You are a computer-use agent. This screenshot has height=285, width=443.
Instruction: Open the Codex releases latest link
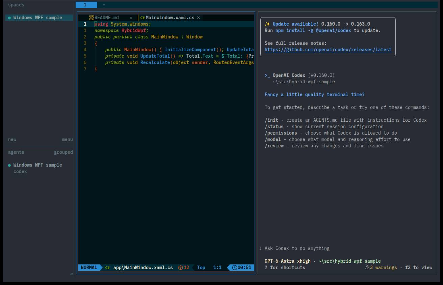point(328,50)
